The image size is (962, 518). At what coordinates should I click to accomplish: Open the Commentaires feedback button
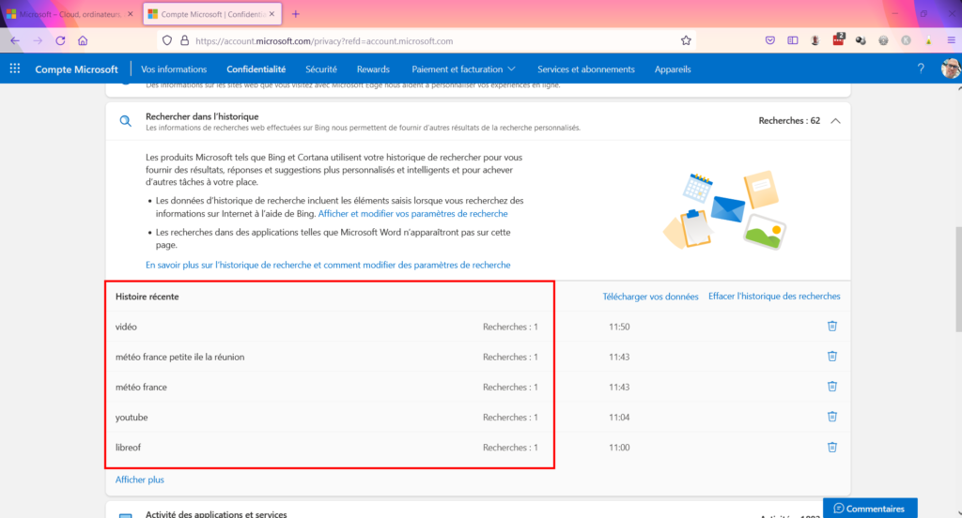coord(869,509)
